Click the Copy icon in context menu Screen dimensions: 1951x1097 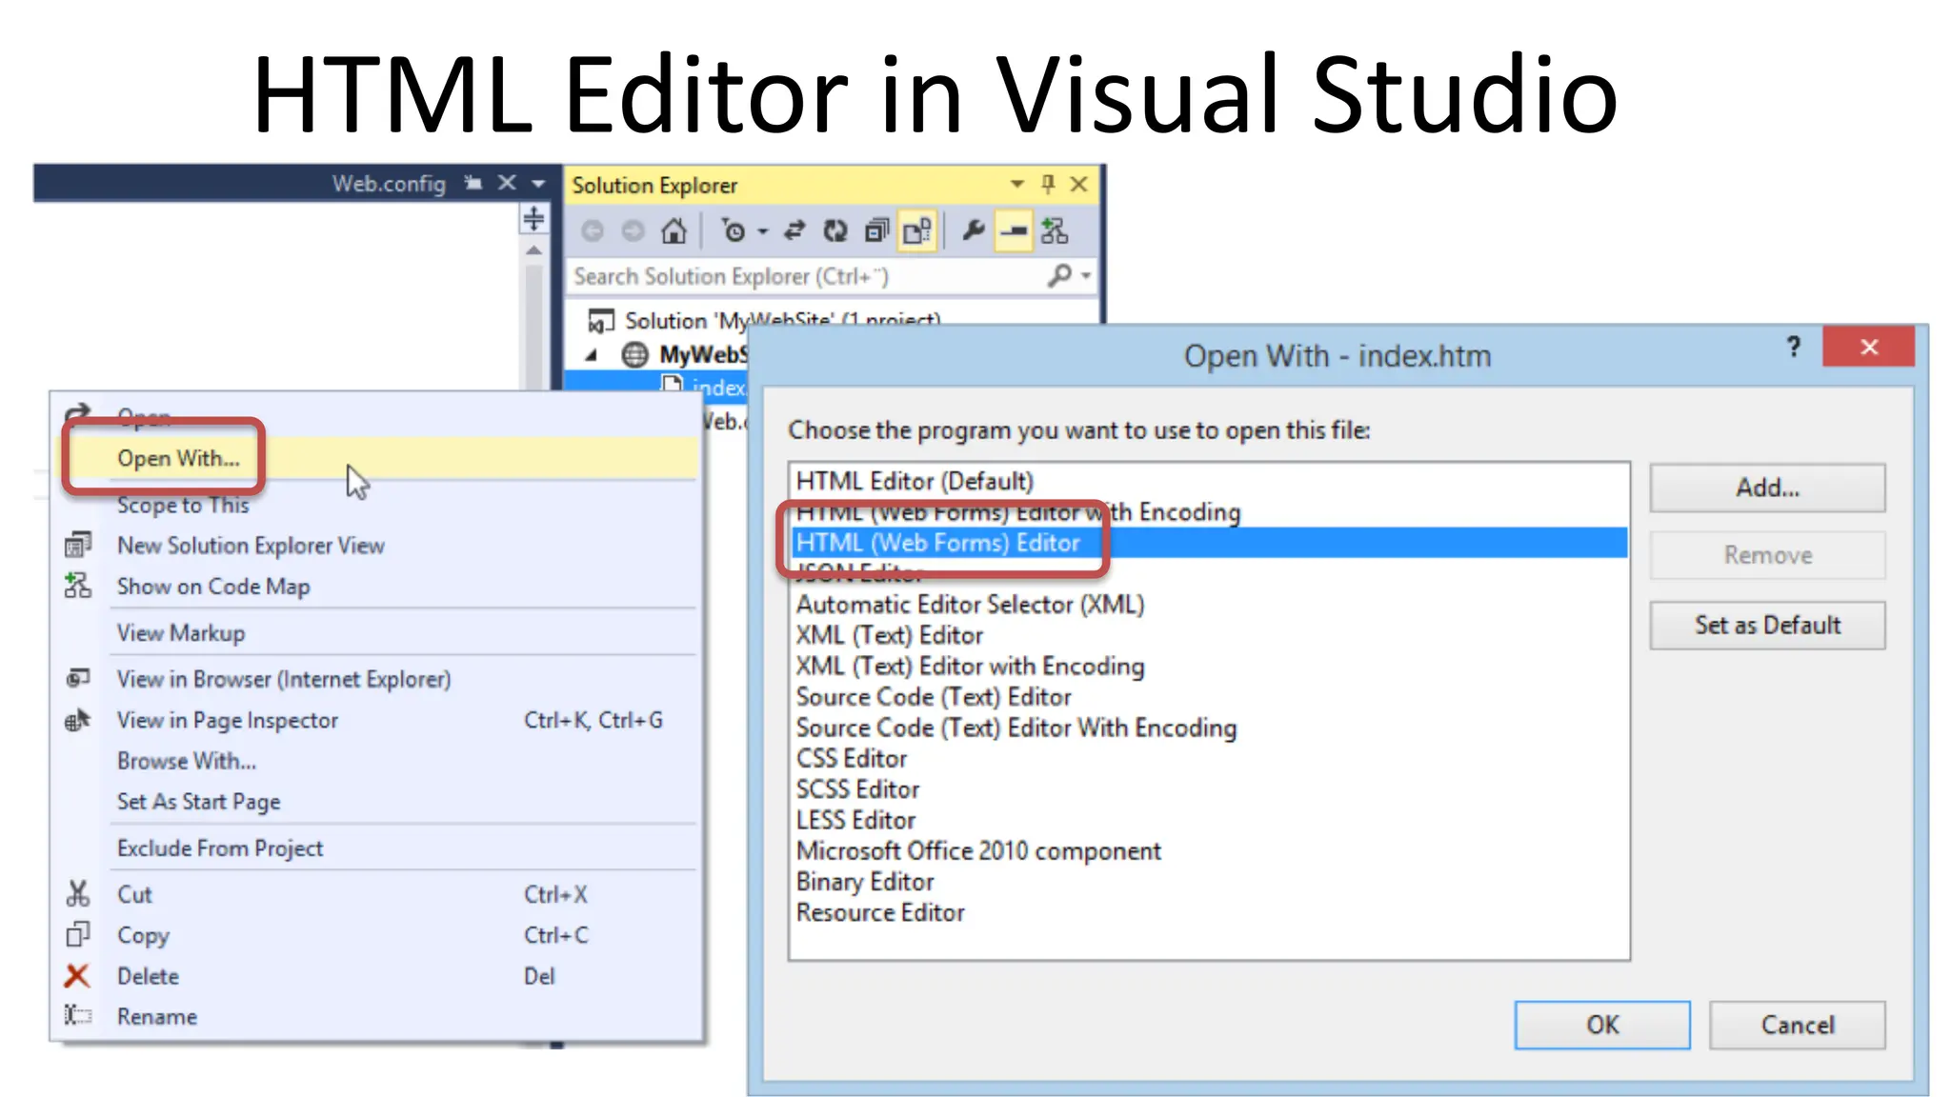pyautogui.click(x=78, y=935)
